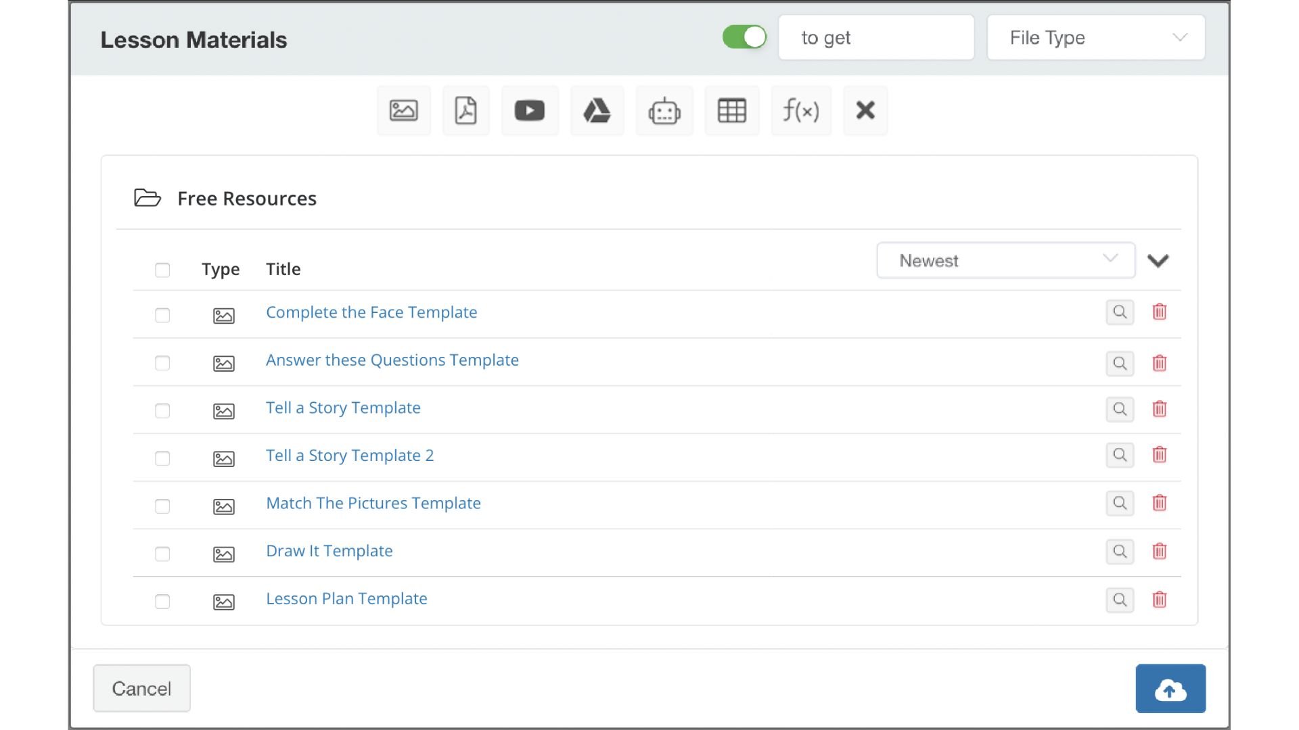
Task: Preview the Draw It Template with the magnifier
Action: [1120, 552]
